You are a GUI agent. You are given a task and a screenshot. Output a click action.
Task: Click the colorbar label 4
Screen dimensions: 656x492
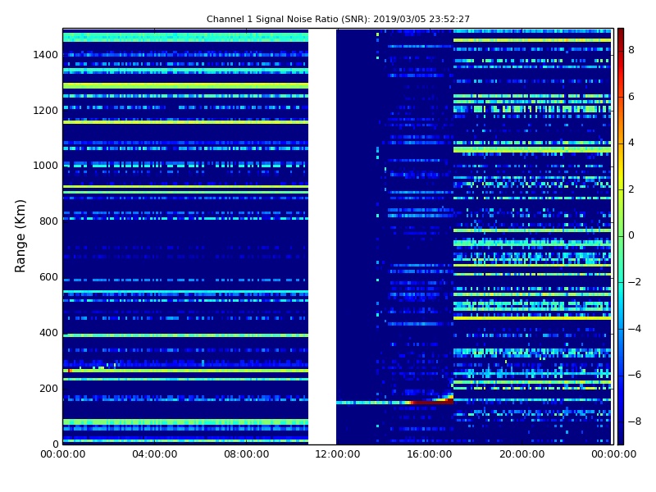pyautogui.click(x=631, y=143)
